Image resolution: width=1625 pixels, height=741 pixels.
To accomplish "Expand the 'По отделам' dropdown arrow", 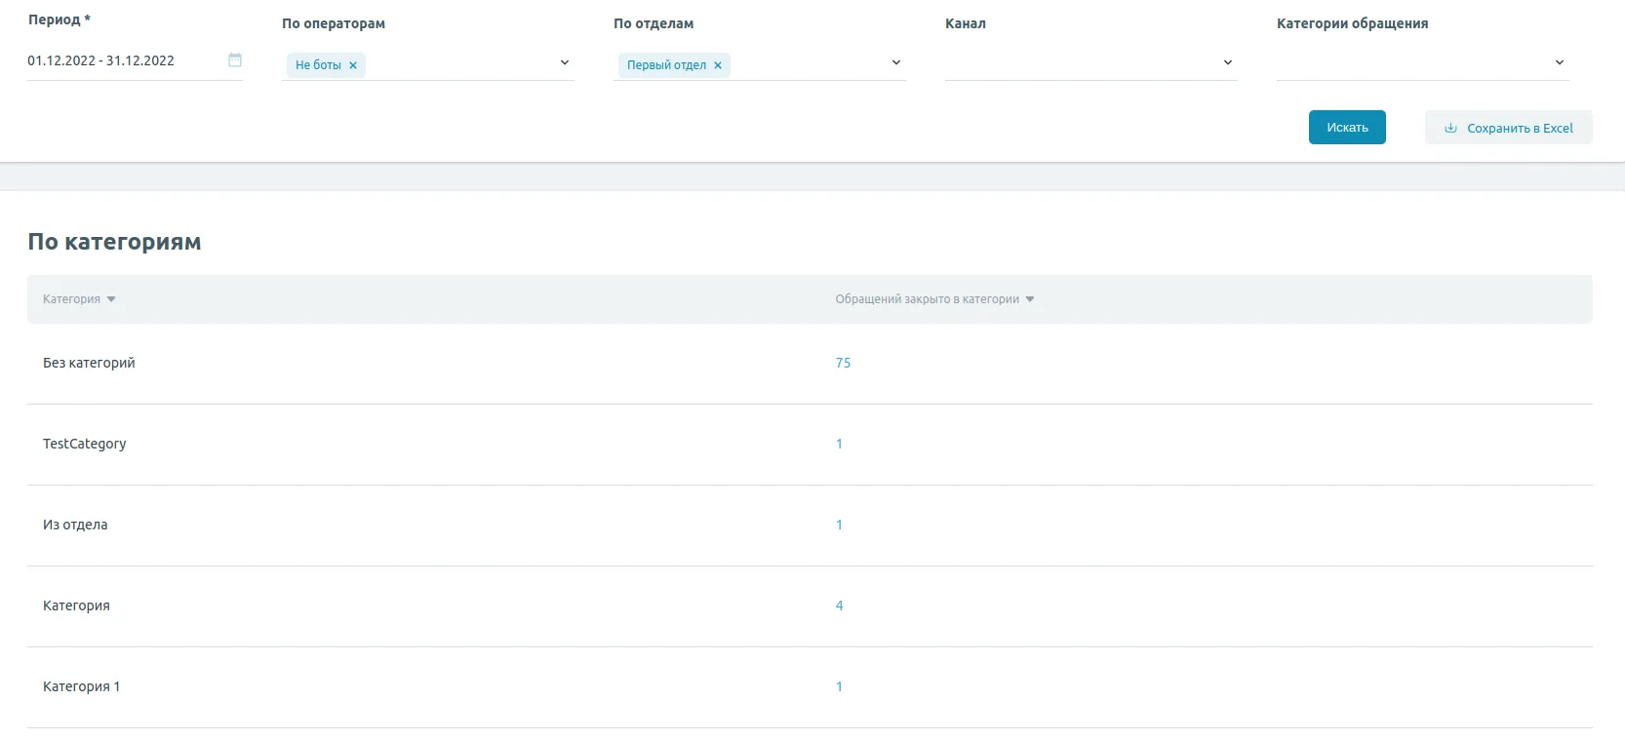I will (895, 62).
